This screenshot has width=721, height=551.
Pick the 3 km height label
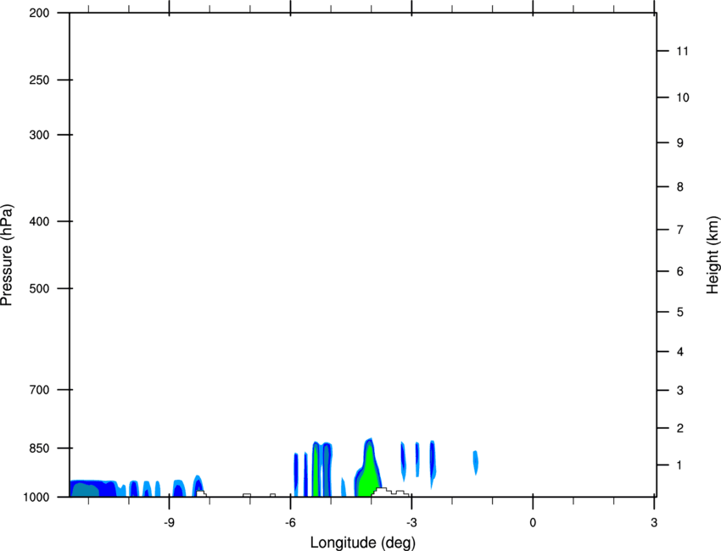tap(680, 391)
